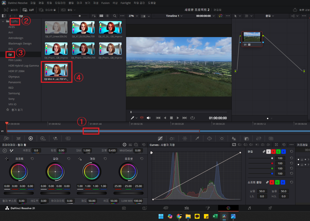Open the Fusion menu
The height and width of the screenshot is (221, 310).
pyautogui.click(x=105, y=3)
